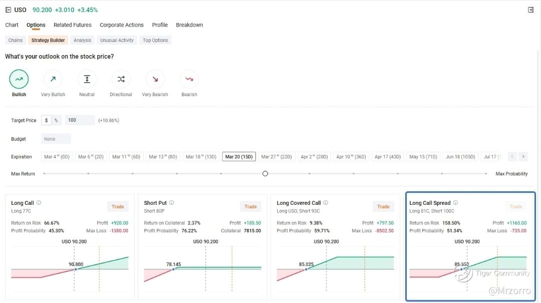The height and width of the screenshot is (303, 541).
Task: Show more expiration dates with right arrow
Action: click(523, 156)
